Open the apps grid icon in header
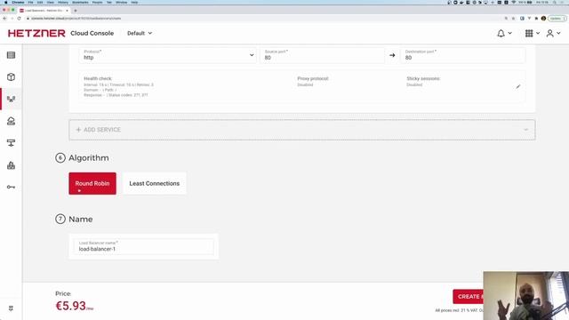The width and height of the screenshot is (569, 320). coord(529,34)
